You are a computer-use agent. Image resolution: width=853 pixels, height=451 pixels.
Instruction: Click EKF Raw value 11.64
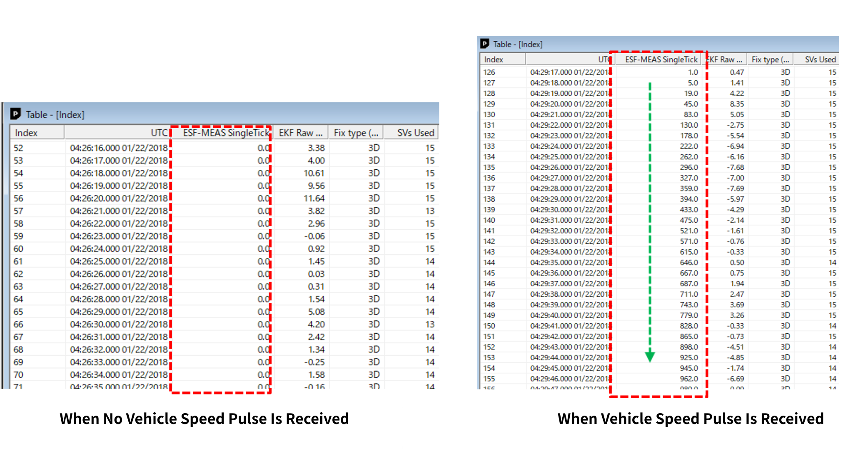(314, 198)
